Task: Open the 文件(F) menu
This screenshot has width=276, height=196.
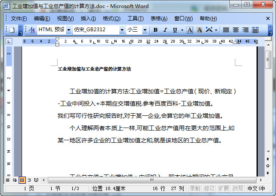Action: (x=19, y=19)
